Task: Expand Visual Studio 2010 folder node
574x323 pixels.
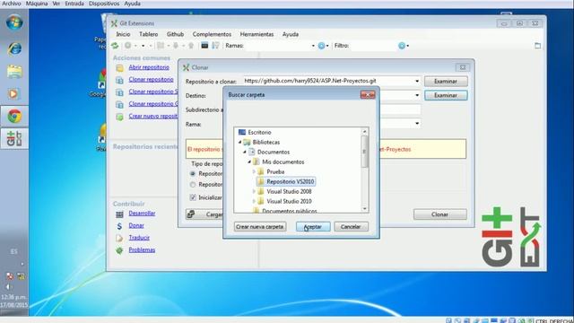Action: coord(254,201)
